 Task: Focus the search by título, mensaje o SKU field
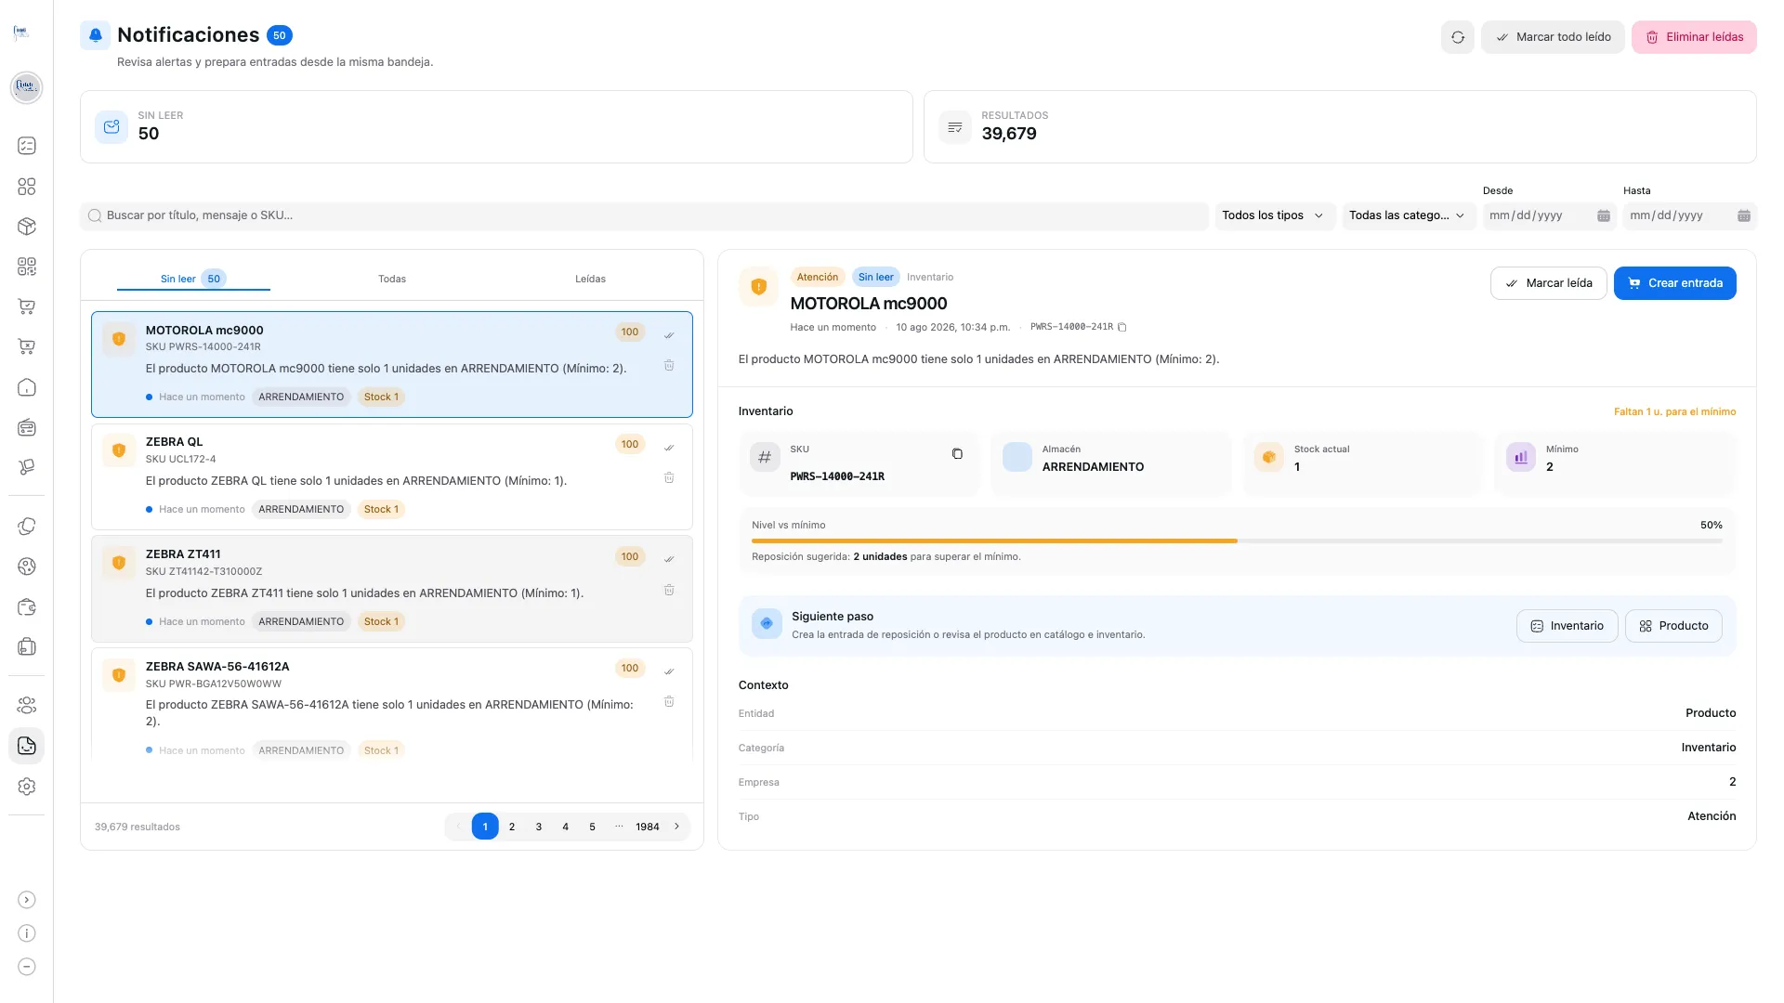tap(645, 215)
